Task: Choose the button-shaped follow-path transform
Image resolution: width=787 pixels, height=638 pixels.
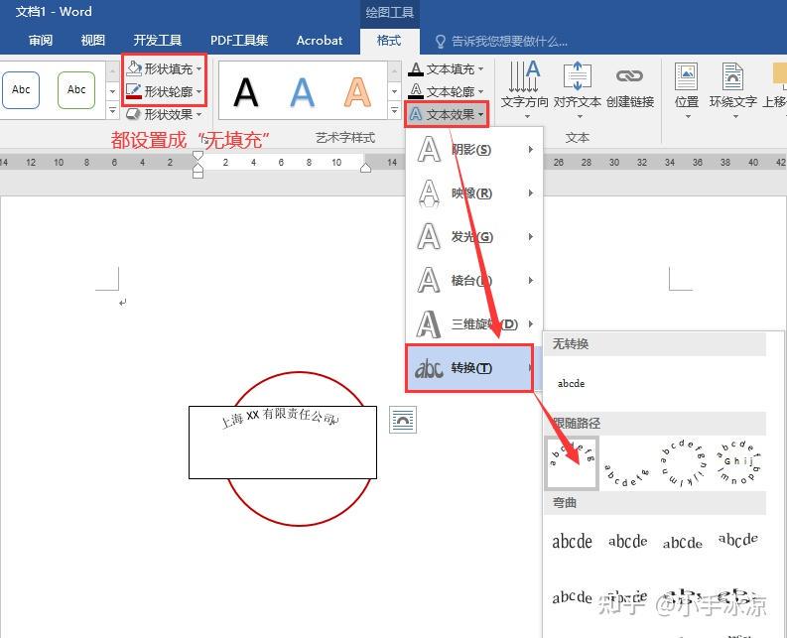Action: (737, 462)
